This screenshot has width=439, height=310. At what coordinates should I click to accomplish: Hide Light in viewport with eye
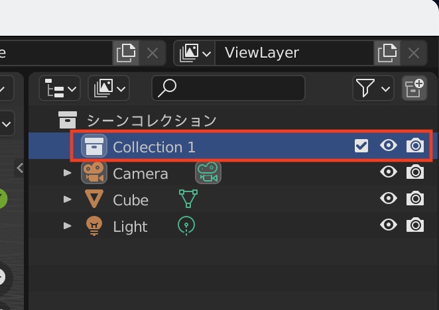[389, 225]
